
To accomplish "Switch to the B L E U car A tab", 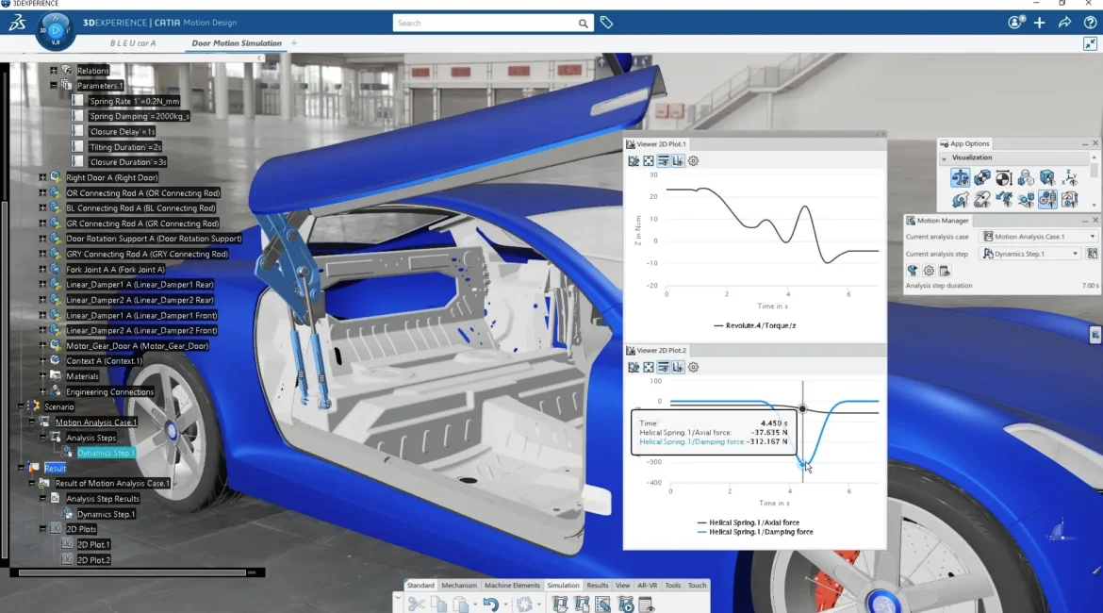I will click(x=133, y=43).
